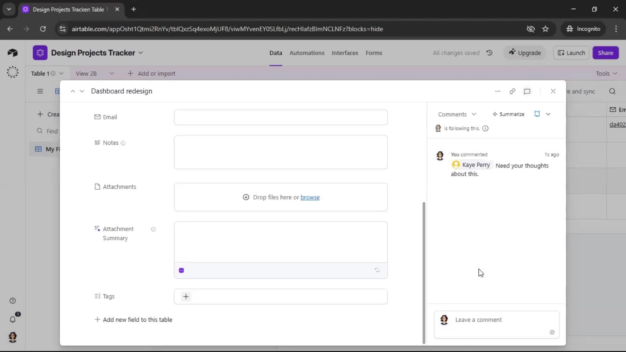Go to the next record with down chevron
Image resolution: width=626 pixels, height=352 pixels.
pos(82,91)
